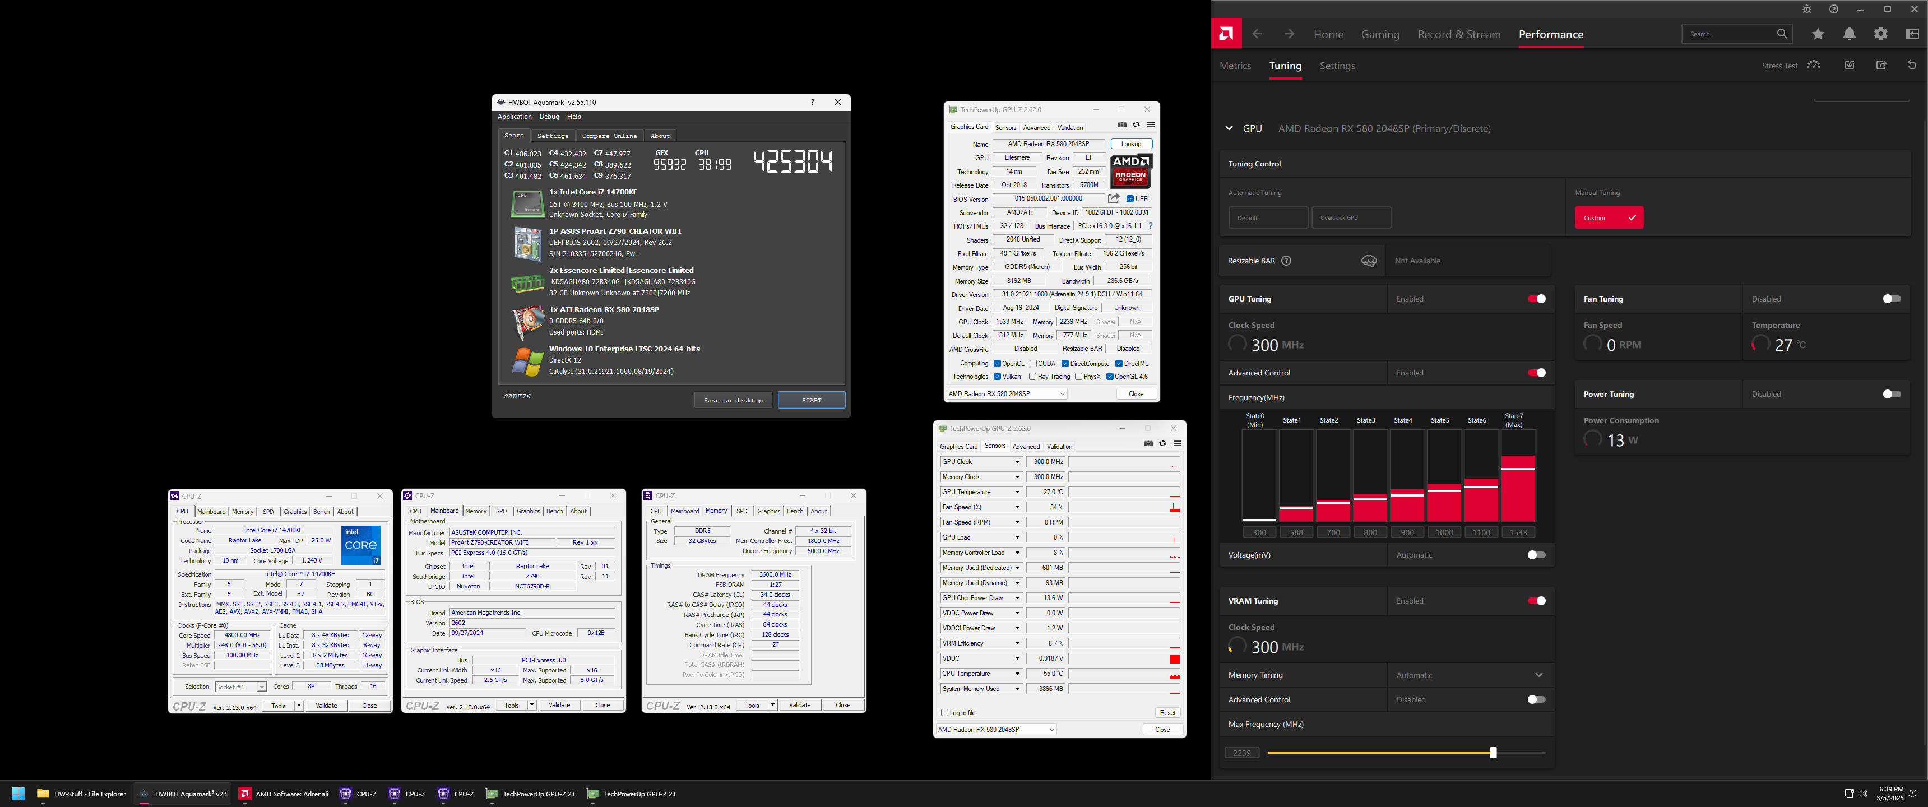
Task: Collapse the GPU section chevron
Action: (1229, 128)
